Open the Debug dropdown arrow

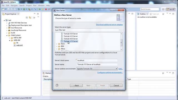pyautogui.click(x=21, y=9)
